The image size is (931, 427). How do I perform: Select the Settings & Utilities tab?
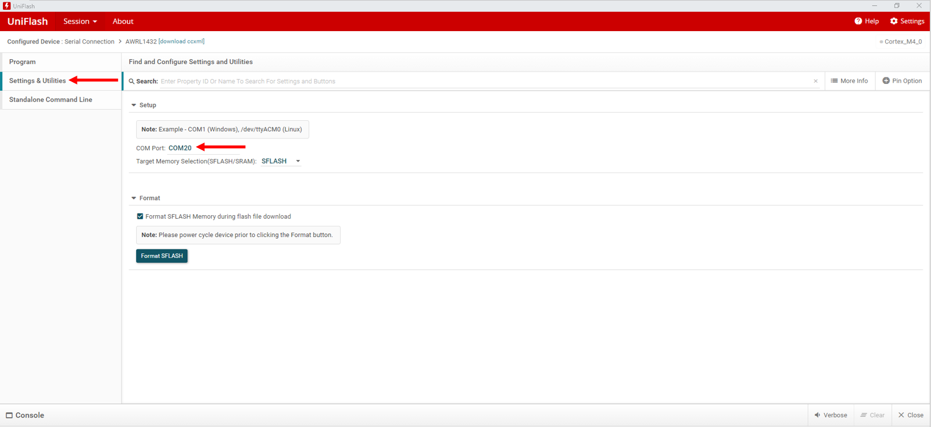coord(60,81)
